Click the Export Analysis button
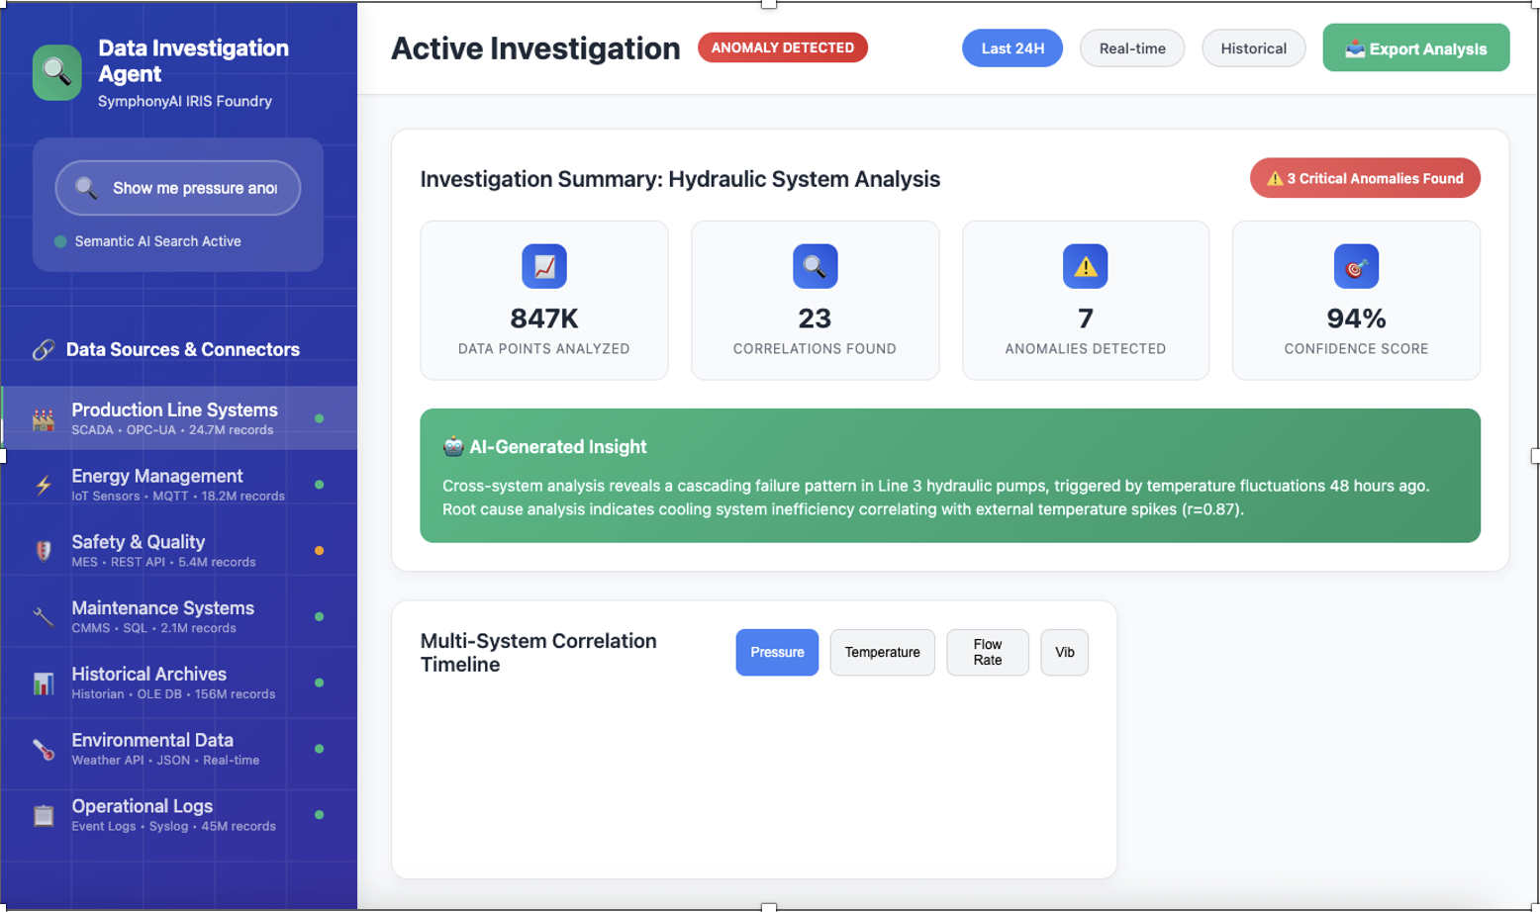This screenshot has height=912, width=1540. tap(1415, 47)
